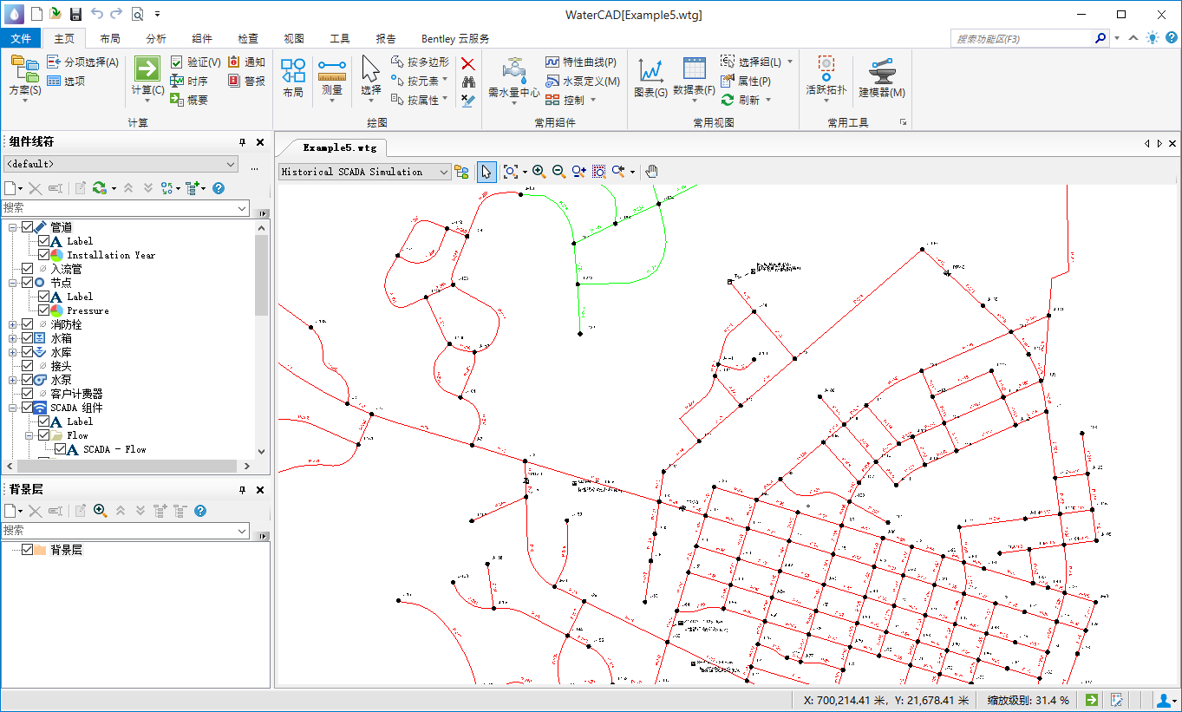Click 分项选择(A) button
The height and width of the screenshot is (712, 1182).
click(82, 62)
